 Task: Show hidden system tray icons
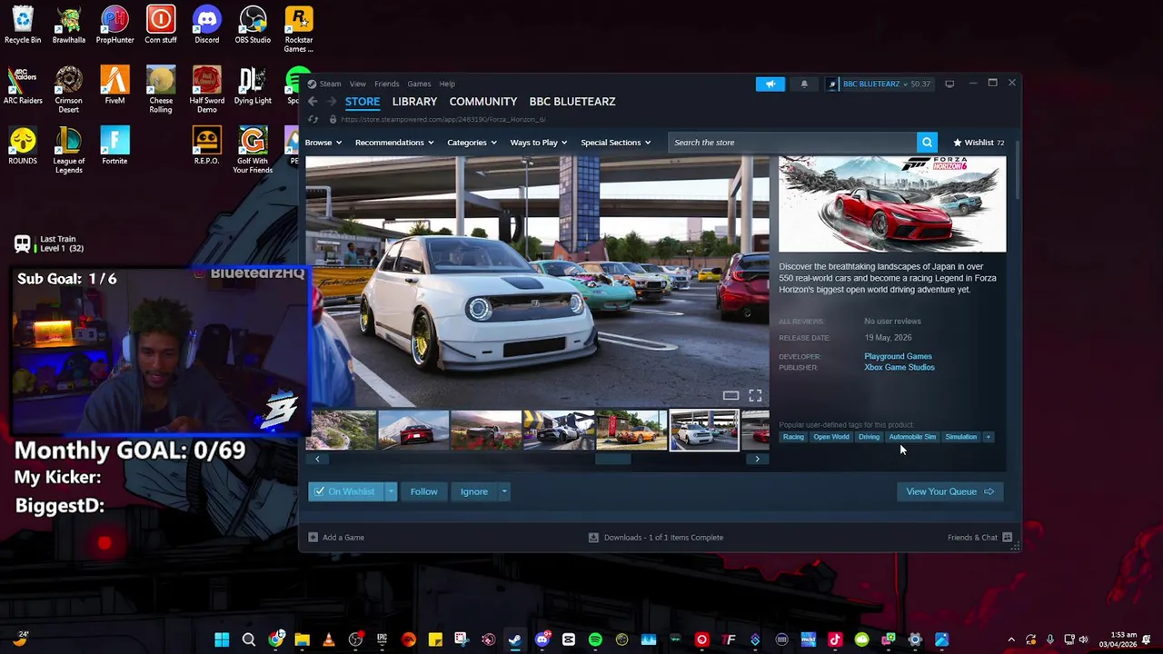point(1011,639)
